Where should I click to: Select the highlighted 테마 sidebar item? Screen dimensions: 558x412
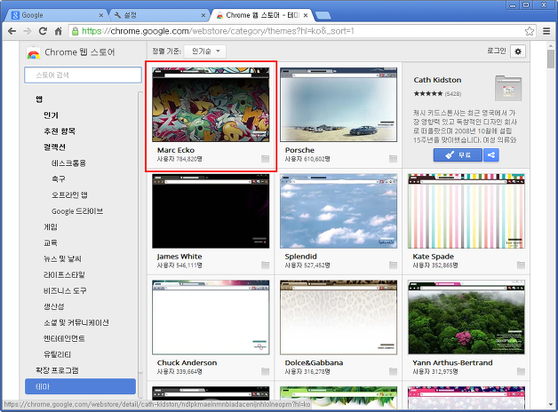click(81, 386)
